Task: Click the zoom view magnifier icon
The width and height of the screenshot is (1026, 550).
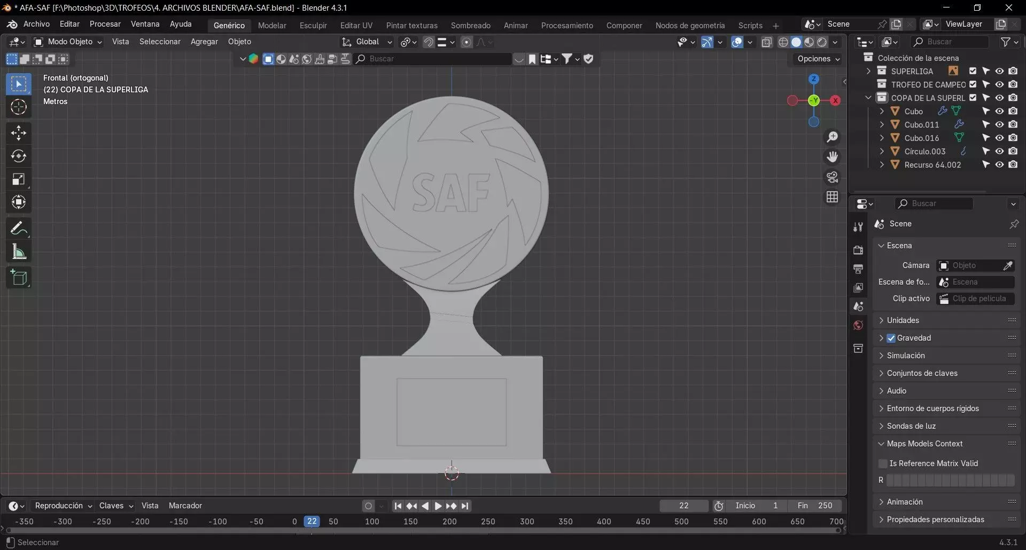Action: click(x=832, y=137)
